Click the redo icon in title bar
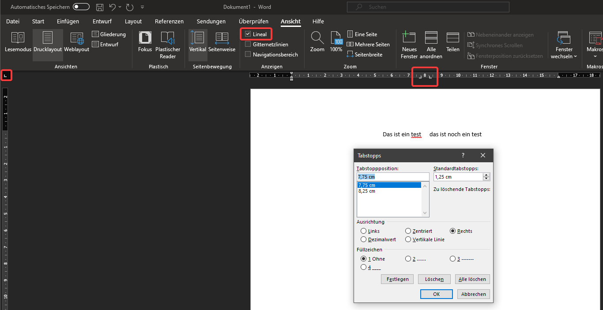This screenshot has height=310, width=603. [x=130, y=7]
